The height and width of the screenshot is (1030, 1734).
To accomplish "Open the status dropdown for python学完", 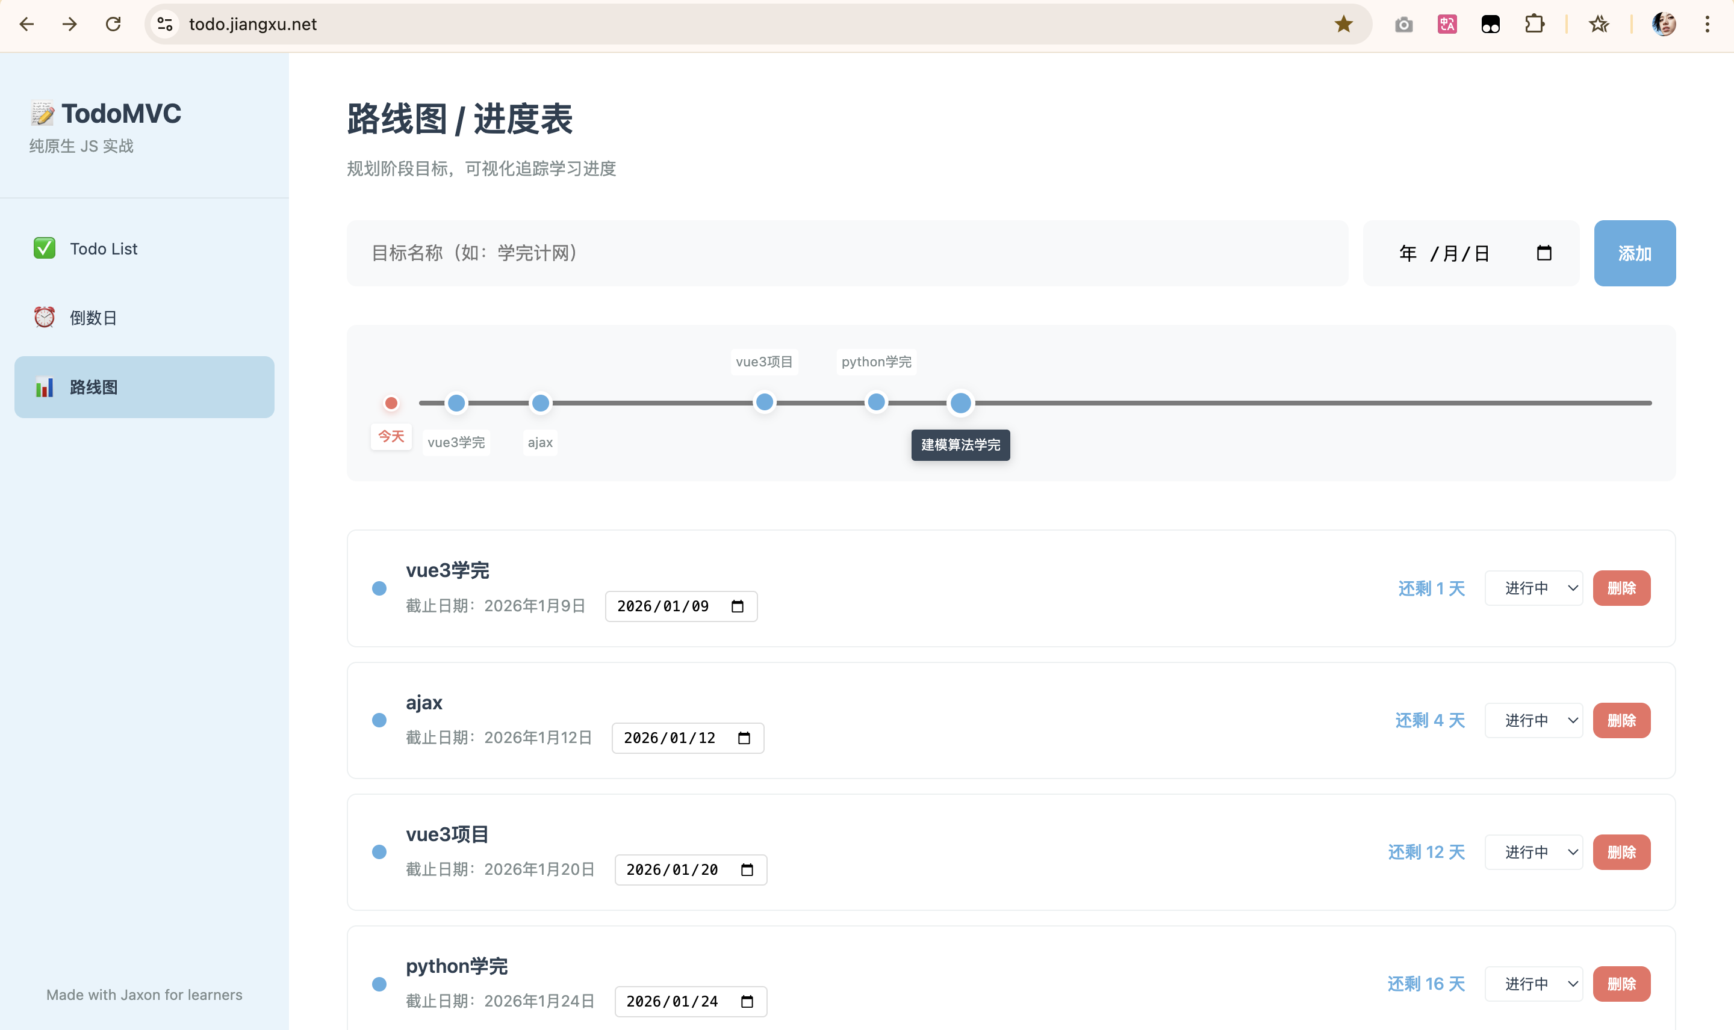I will pos(1533,984).
